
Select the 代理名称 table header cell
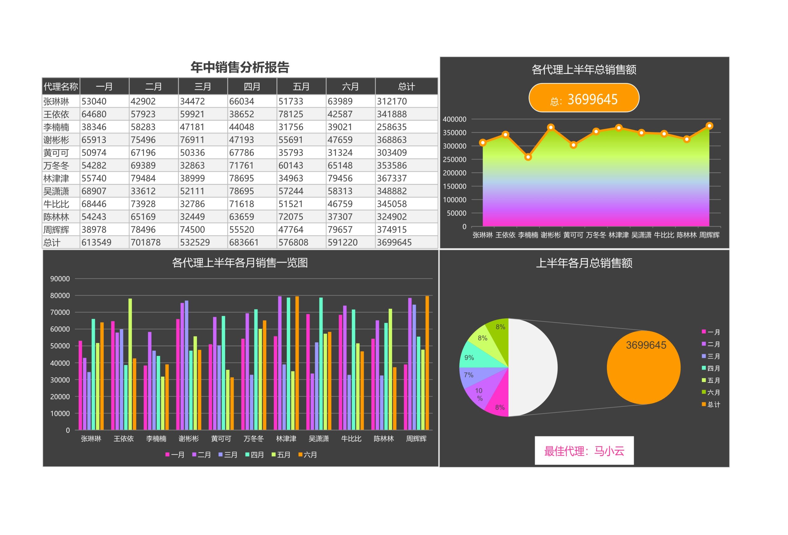point(61,86)
